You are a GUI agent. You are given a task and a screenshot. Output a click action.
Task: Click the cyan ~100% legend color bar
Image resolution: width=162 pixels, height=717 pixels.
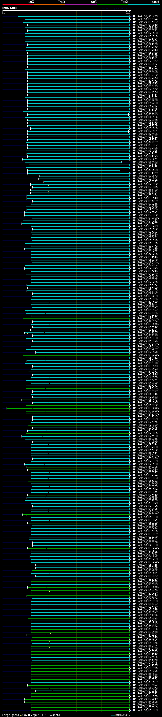pos(144,5)
